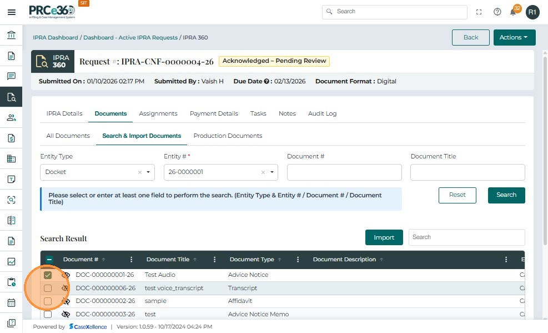Check the DOC-000000006-26 row checkbox

pos(48,288)
